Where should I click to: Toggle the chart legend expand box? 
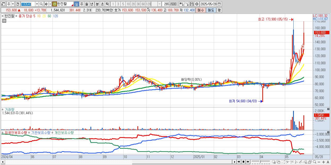pos(2,16)
